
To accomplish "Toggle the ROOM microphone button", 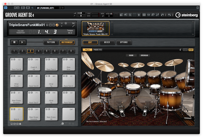I will [131, 55].
